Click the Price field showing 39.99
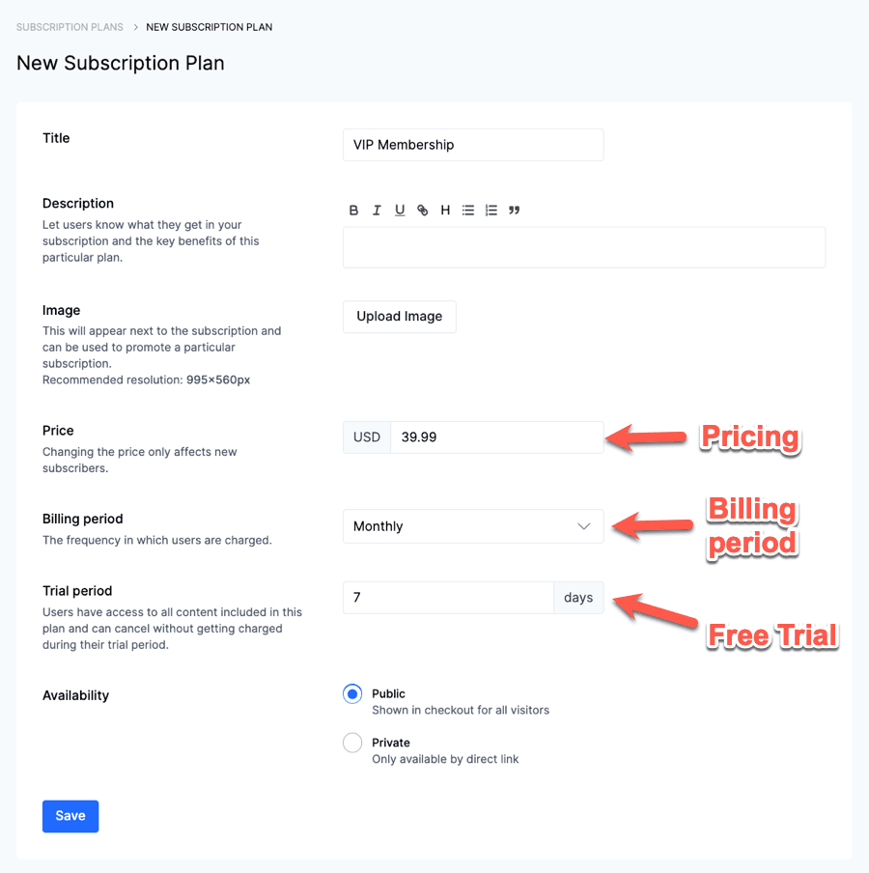The image size is (869, 873). coord(496,437)
